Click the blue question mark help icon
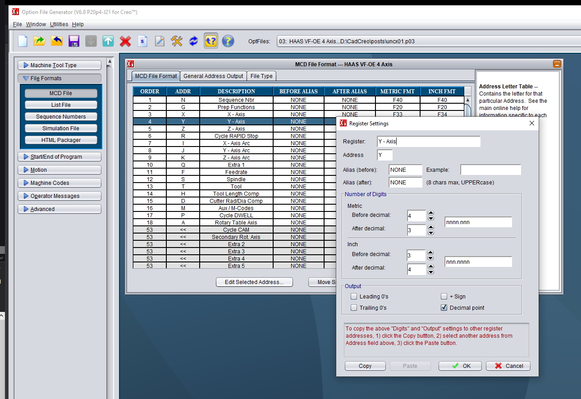Viewport: 581px width, 399px height. point(228,41)
